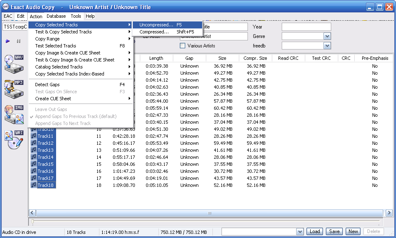Select the Track14 row name
This screenshot has width=396, height=238.
click(x=46, y=157)
